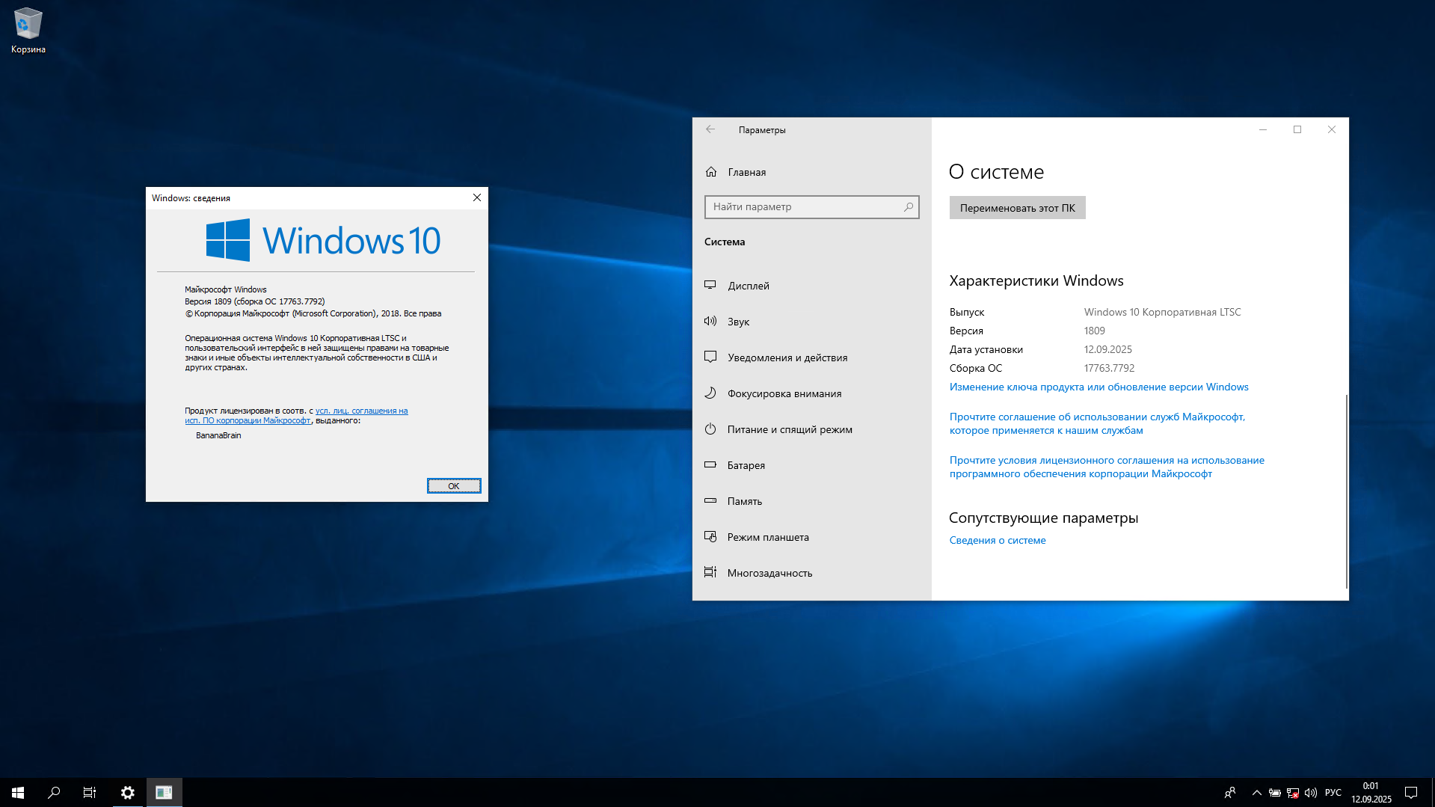Screen dimensions: 1435x807
Task: Click licensed user name BananaBrain
Action: coord(218,435)
